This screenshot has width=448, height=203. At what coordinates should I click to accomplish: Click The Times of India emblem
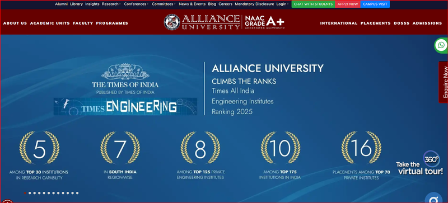125,71
